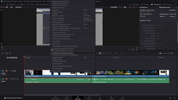
Task: Click the Quick Export button
Action: coord(134,4)
